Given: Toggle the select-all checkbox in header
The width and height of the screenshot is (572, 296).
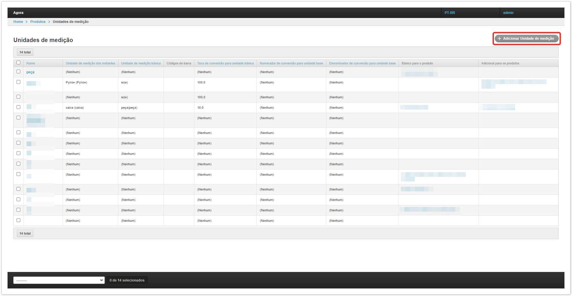Looking at the screenshot, I should click(x=19, y=63).
